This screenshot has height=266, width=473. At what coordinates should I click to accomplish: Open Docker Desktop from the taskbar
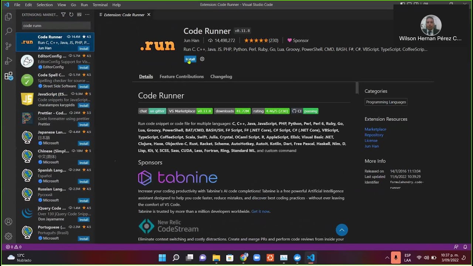[297, 258]
